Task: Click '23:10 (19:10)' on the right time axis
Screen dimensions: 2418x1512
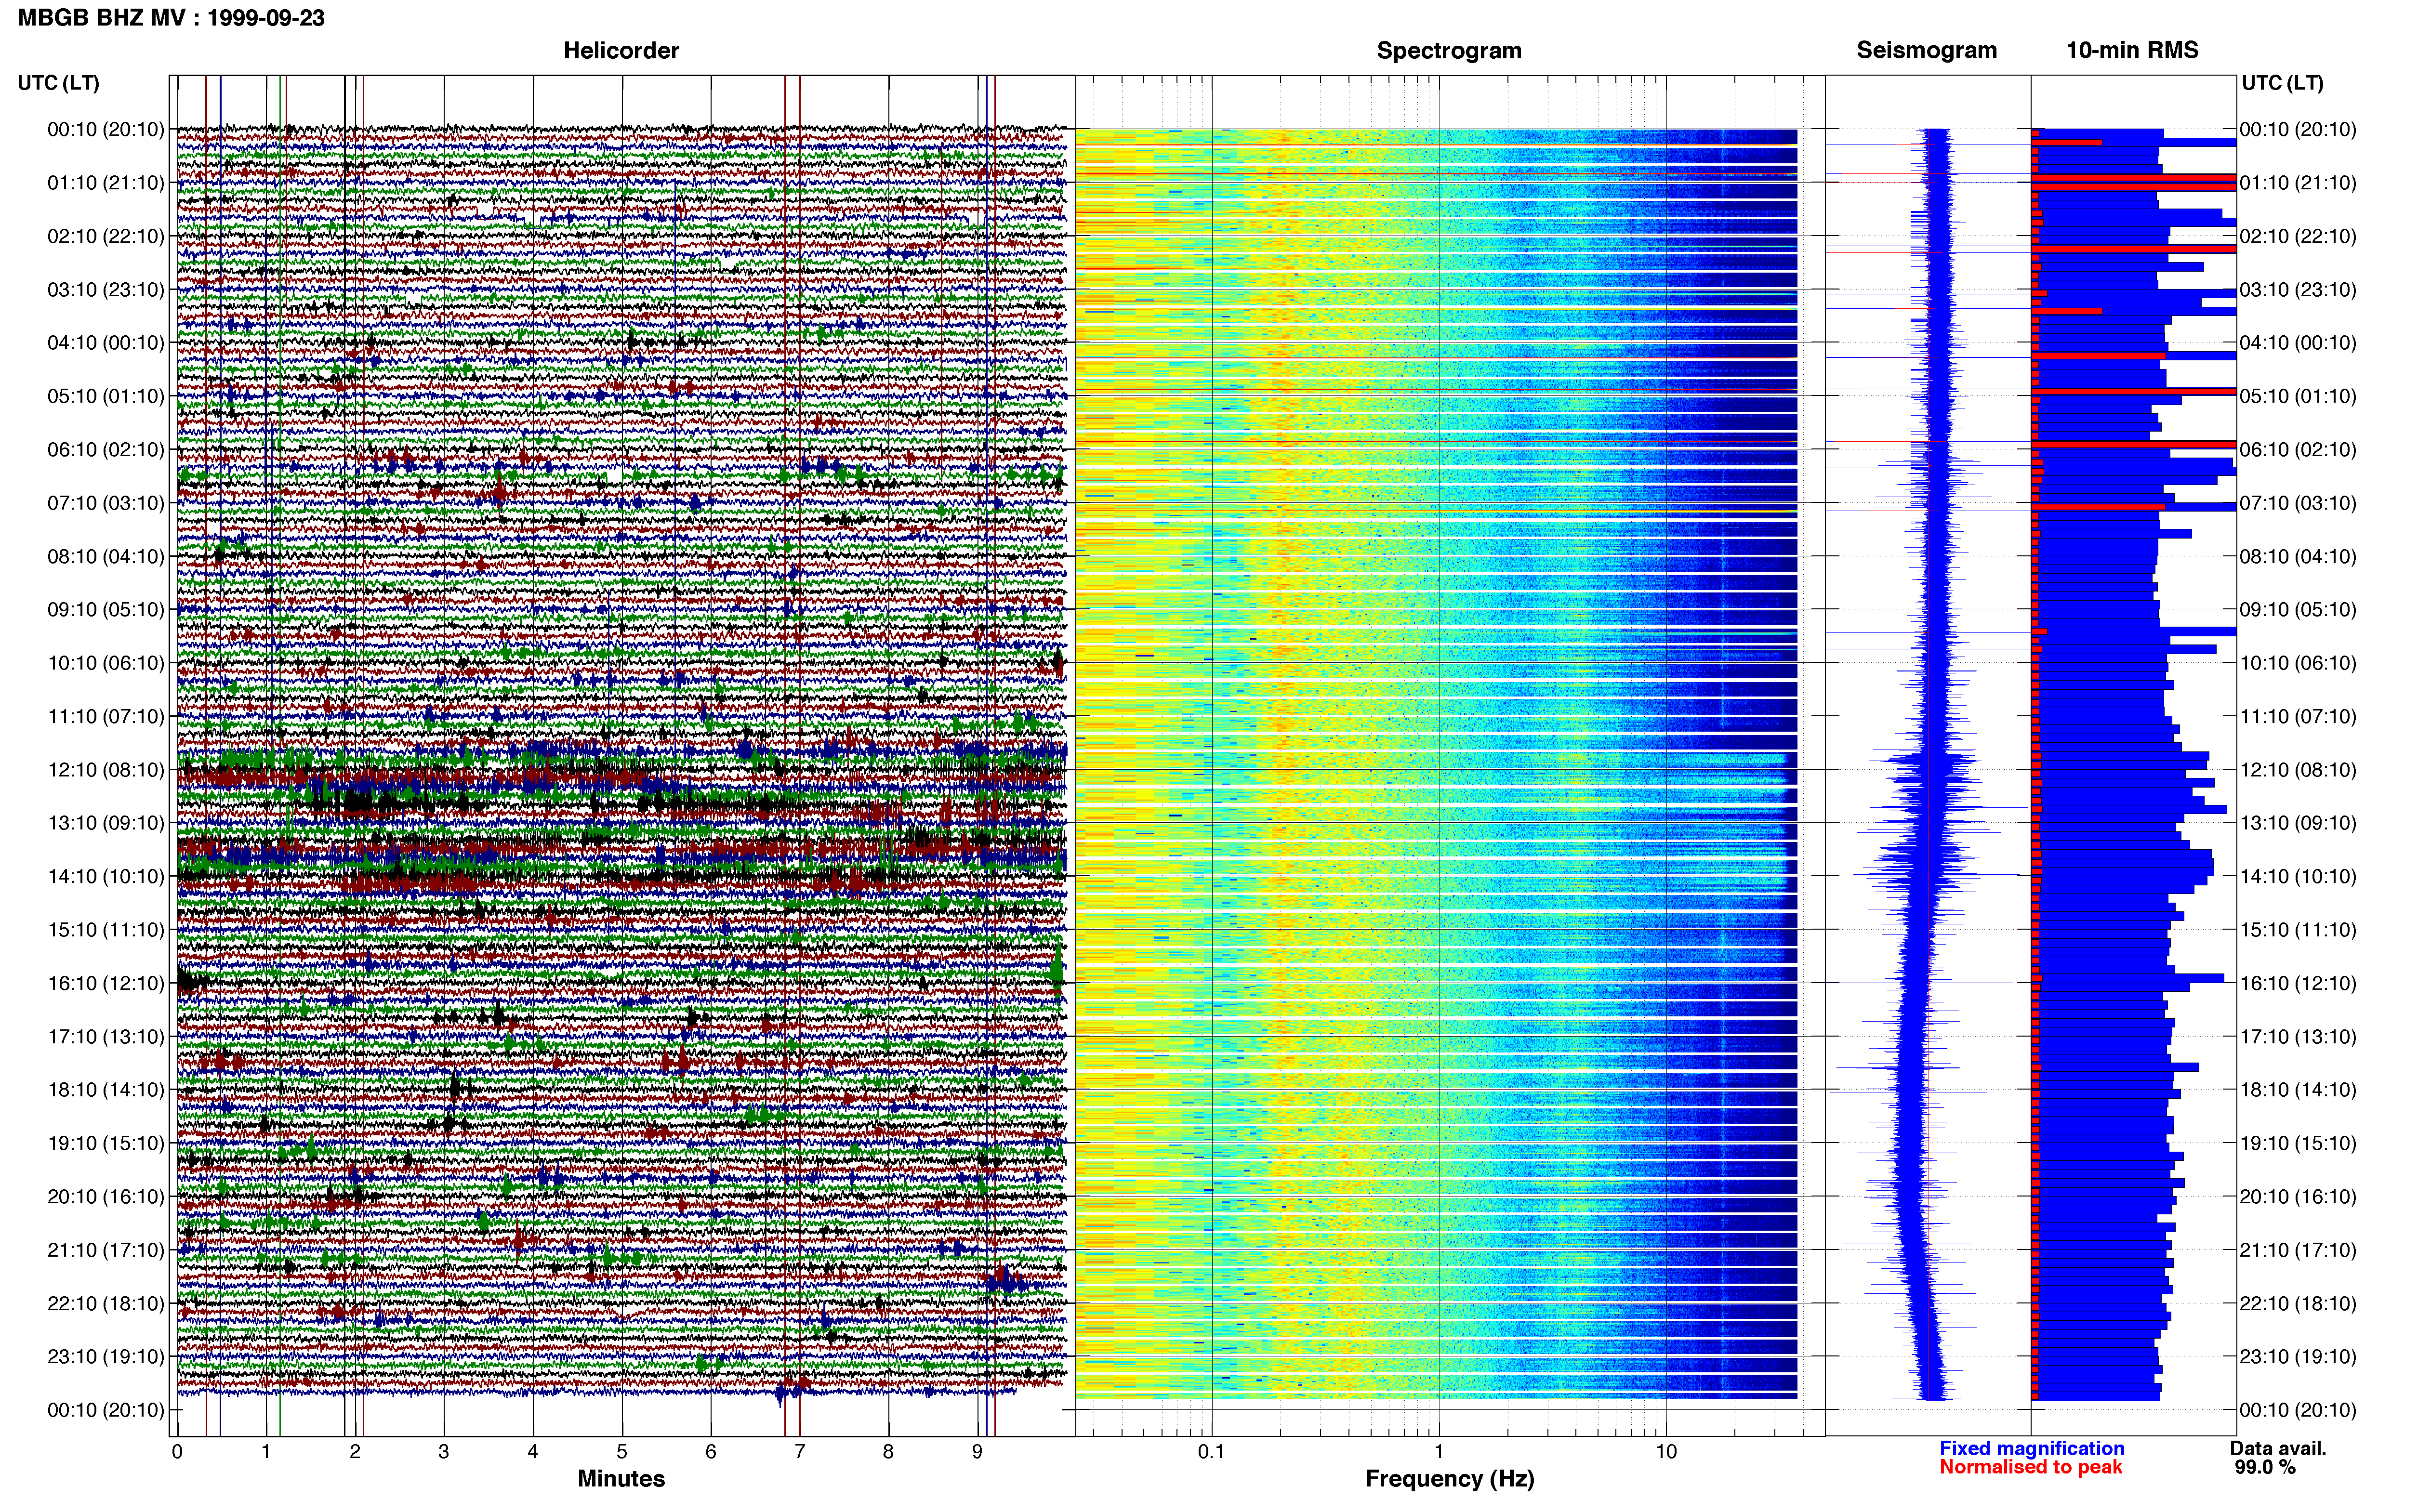Action: (2298, 1356)
